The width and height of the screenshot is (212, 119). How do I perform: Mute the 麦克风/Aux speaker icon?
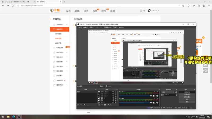click(154, 96)
